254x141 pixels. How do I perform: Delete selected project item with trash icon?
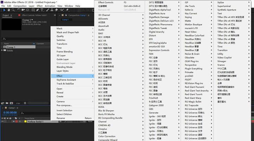[x=25, y=103]
